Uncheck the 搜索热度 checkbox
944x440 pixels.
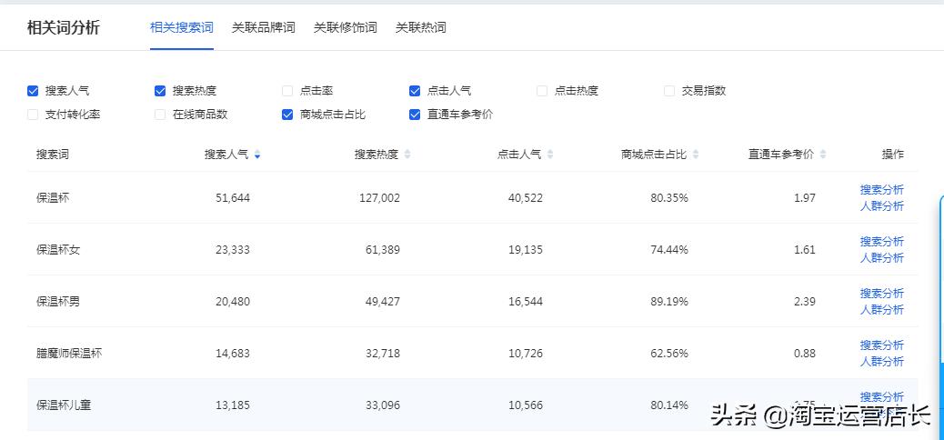pyautogui.click(x=160, y=92)
